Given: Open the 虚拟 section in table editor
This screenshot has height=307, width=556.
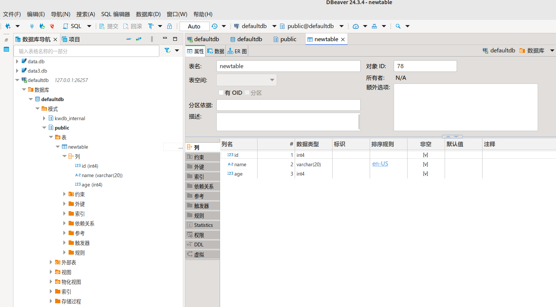Looking at the screenshot, I should (x=202, y=255).
